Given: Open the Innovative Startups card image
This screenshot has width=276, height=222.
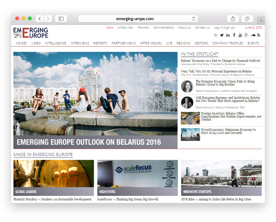Looking at the screenshot, I should coord(222,178).
